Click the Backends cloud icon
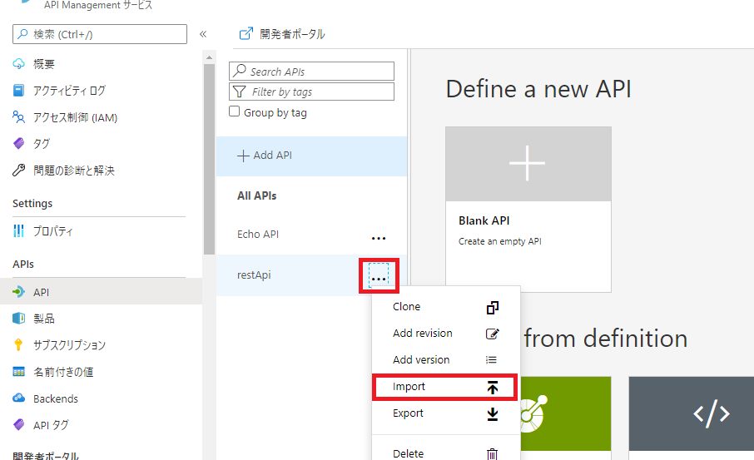Viewport: 754px width, 460px height. pyautogui.click(x=18, y=398)
